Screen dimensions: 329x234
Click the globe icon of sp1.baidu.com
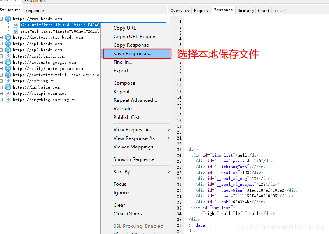(8, 44)
